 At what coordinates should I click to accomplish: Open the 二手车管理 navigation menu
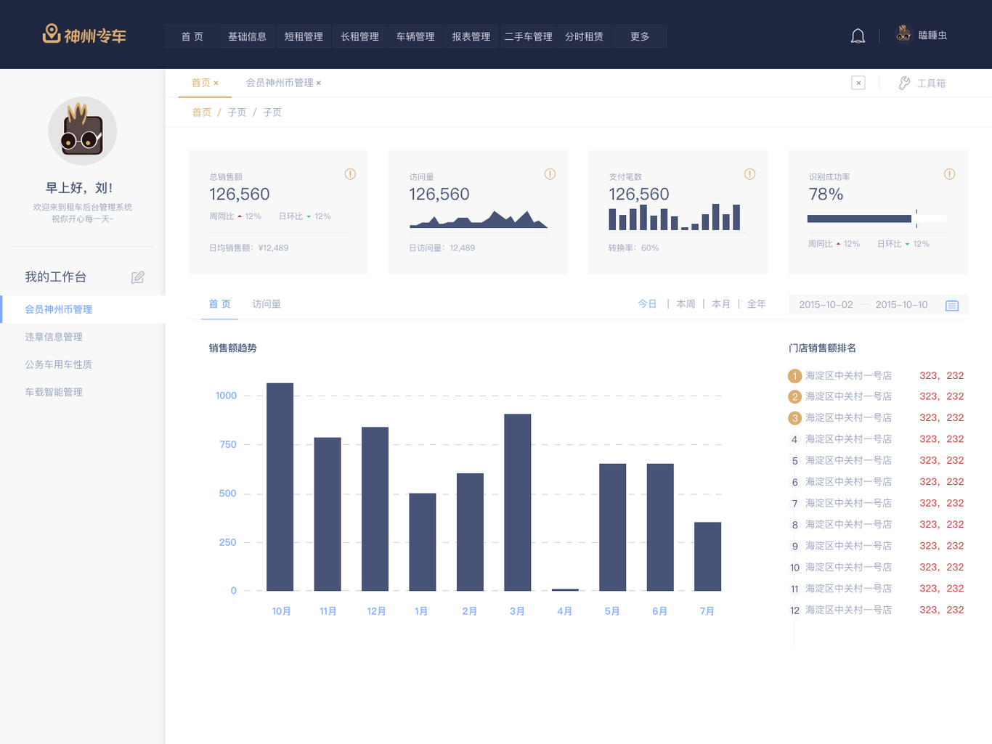click(x=528, y=36)
